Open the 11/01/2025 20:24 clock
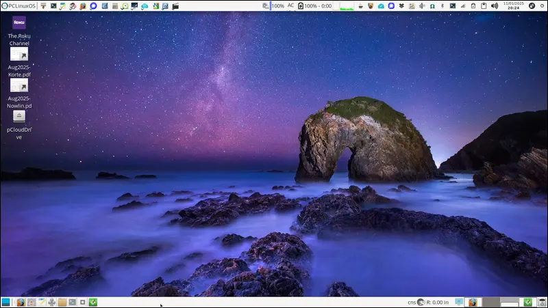548x308 pixels. [x=513, y=5]
